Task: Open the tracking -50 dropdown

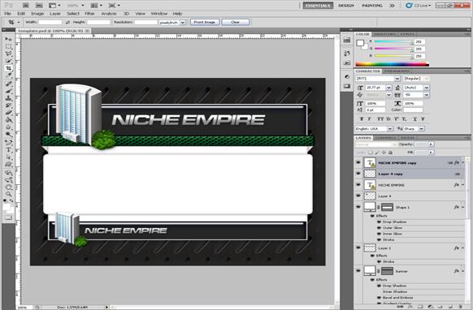Action: point(426,95)
